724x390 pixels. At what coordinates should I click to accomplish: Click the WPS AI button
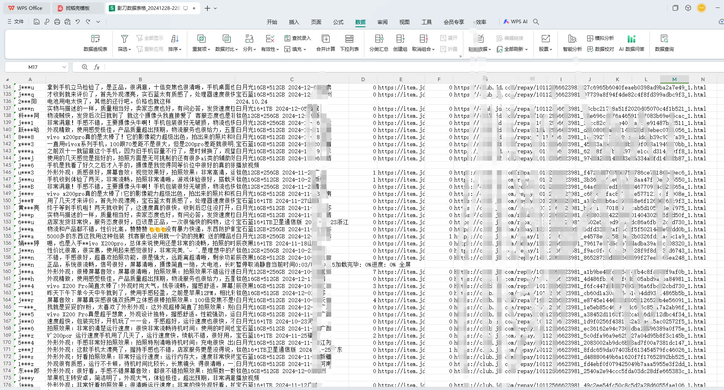click(x=515, y=22)
